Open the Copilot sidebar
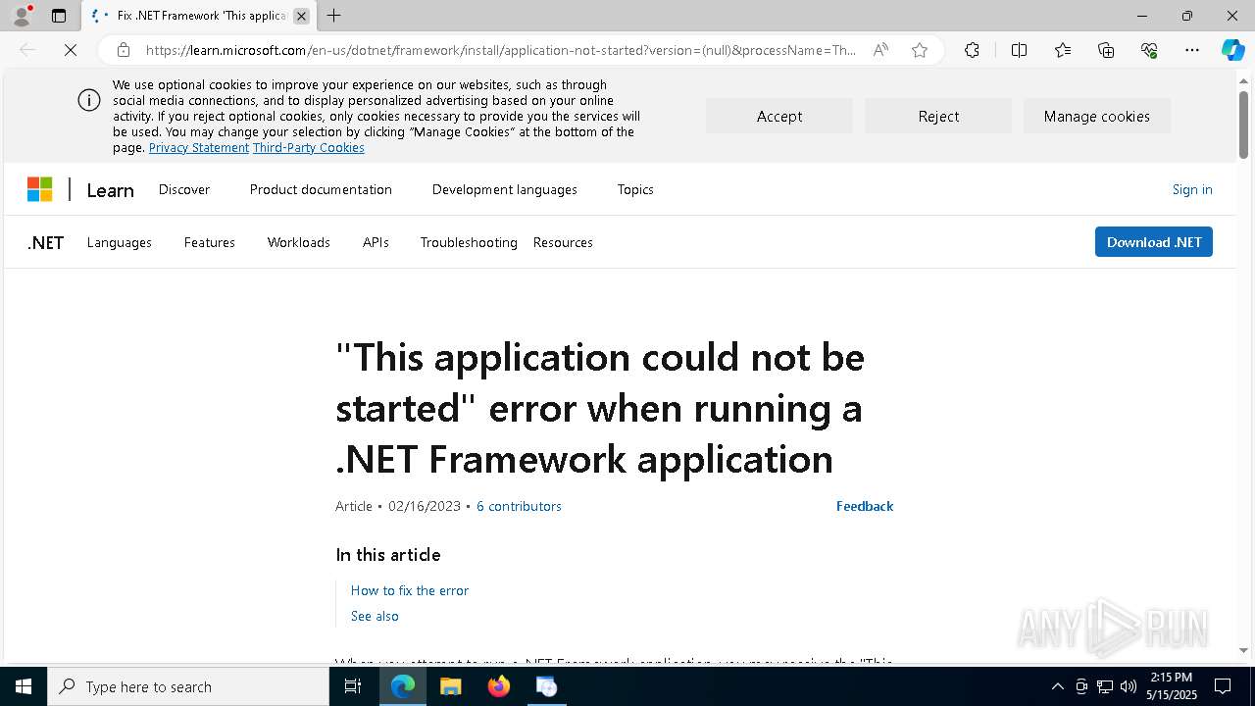This screenshot has width=1255, height=706. click(x=1232, y=50)
